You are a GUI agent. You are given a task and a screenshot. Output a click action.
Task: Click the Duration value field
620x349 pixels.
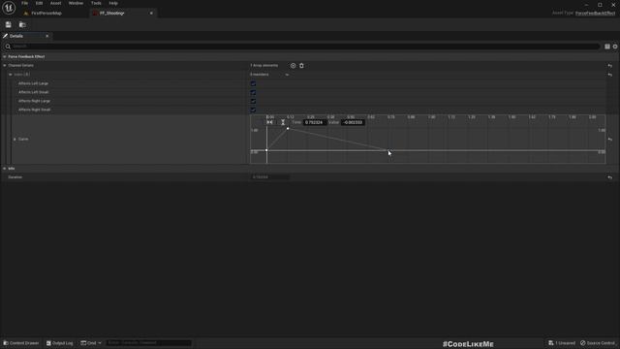(x=270, y=177)
